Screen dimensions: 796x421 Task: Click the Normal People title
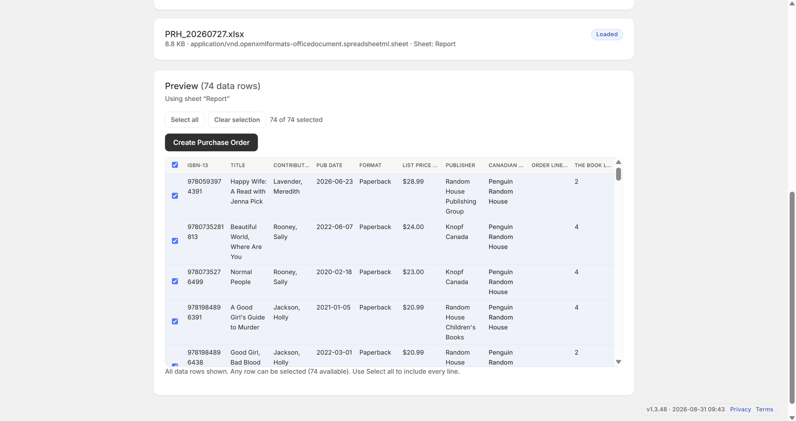point(241,277)
